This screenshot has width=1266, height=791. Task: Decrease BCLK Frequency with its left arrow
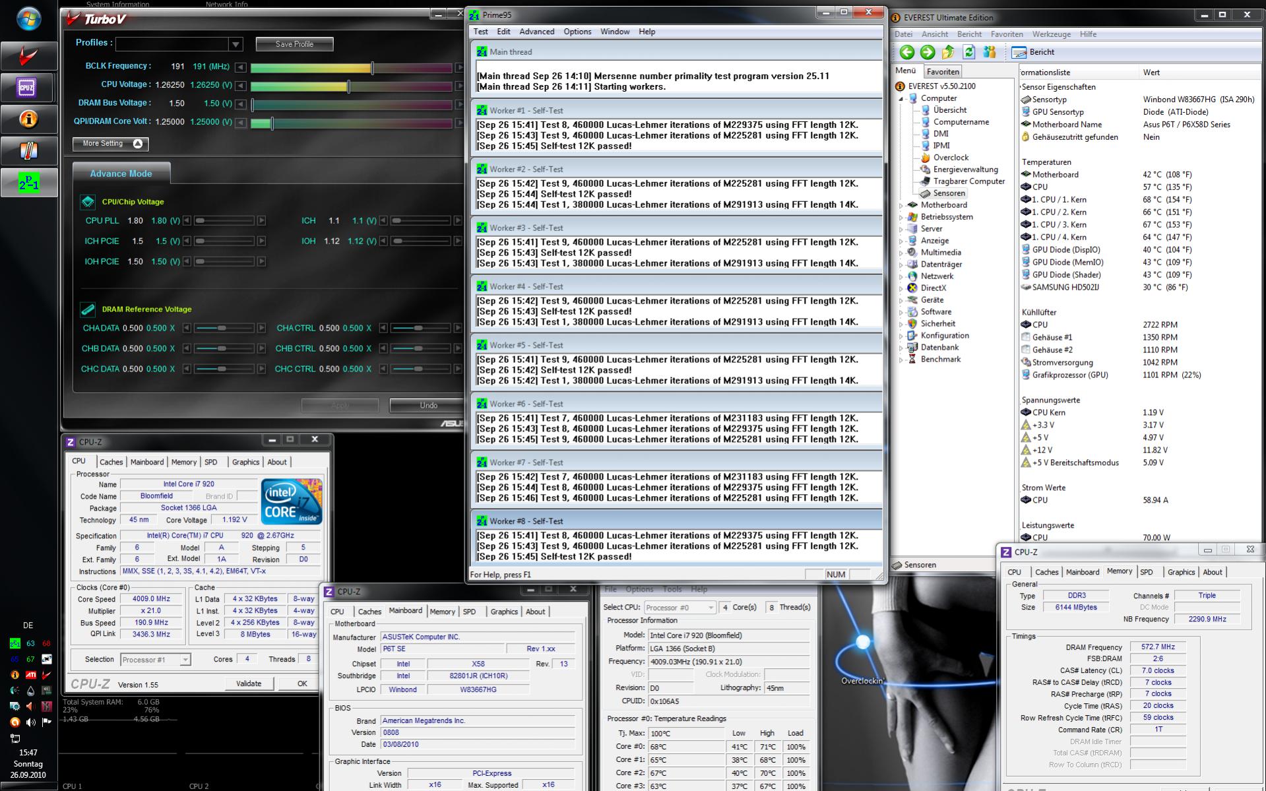241,67
